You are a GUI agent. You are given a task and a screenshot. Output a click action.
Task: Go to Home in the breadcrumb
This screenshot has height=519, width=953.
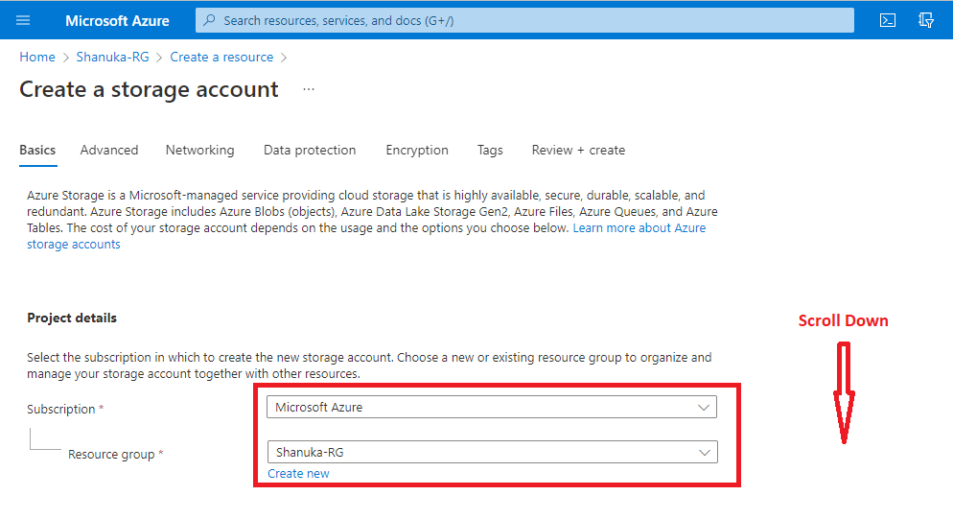(x=37, y=58)
